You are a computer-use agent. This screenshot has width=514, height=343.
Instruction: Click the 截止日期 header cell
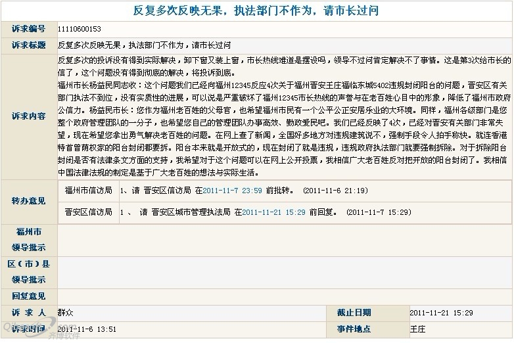pyautogui.click(x=354, y=313)
